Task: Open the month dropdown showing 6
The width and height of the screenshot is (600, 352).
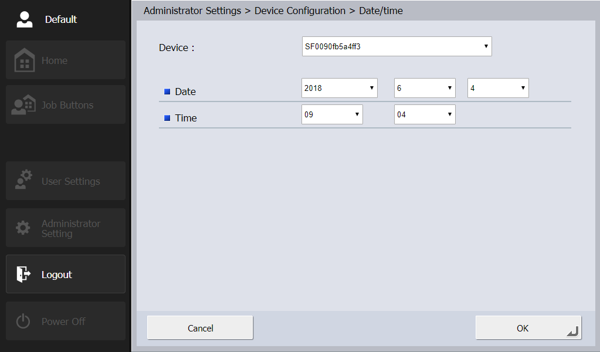Action: (425, 88)
